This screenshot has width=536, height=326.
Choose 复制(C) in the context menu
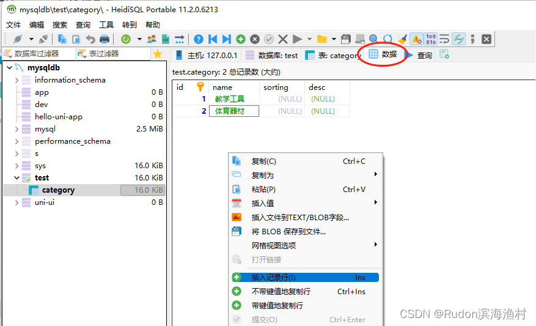305,161
